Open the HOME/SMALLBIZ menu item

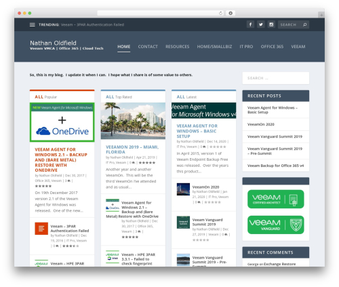coord(214,47)
